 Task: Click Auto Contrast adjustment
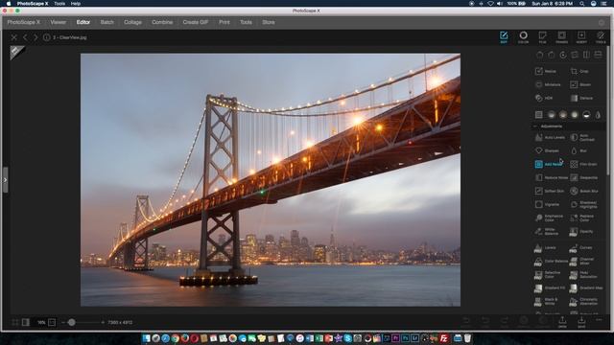pos(583,137)
